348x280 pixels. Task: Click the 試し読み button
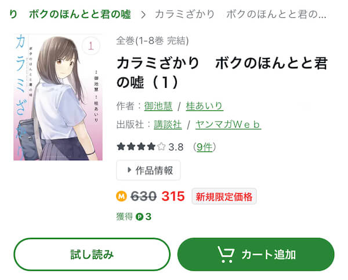pyautogui.click(x=92, y=255)
